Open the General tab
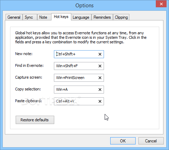Screen dimensions: 169x150 pos(14,17)
